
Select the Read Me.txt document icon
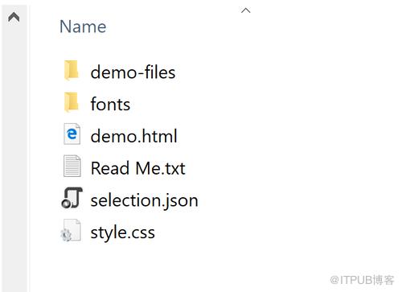point(72,166)
